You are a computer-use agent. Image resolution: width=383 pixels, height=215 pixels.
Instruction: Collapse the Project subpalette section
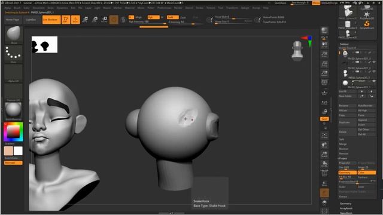(343, 158)
